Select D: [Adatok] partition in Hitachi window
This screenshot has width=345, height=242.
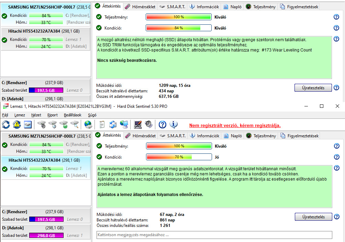[x=46, y=232]
